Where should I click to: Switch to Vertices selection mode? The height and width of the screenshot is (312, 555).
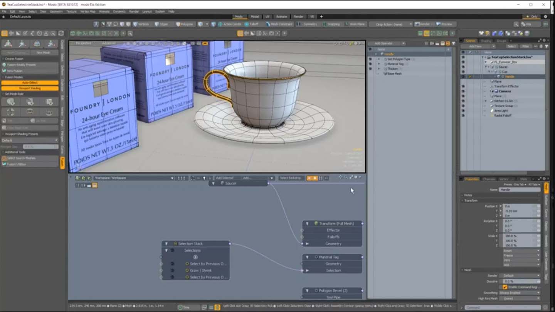pyautogui.click(x=141, y=24)
